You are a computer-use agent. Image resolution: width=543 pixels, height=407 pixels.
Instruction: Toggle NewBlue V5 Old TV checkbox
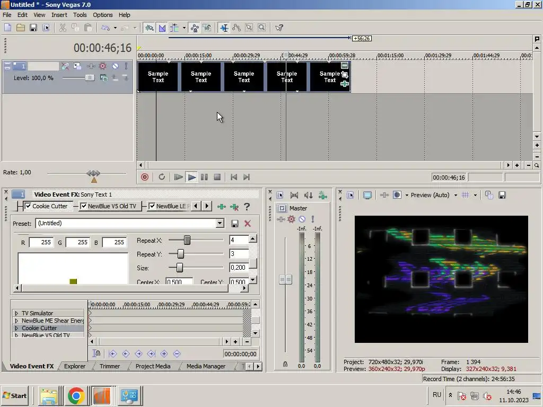click(83, 206)
